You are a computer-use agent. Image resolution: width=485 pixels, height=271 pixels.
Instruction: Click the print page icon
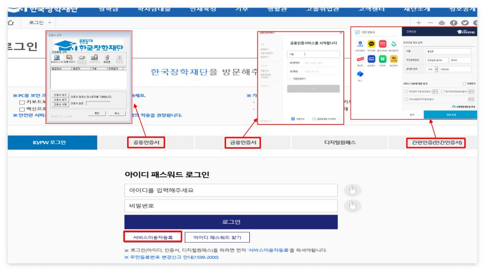click(442, 23)
